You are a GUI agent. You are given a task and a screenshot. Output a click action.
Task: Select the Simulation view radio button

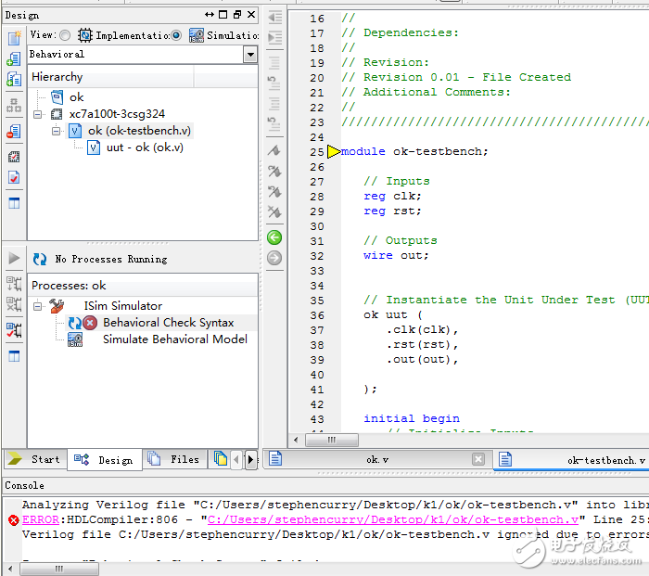point(176,35)
